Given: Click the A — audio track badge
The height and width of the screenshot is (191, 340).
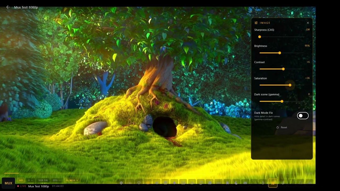Looking at the screenshot, I should click(31, 180).
